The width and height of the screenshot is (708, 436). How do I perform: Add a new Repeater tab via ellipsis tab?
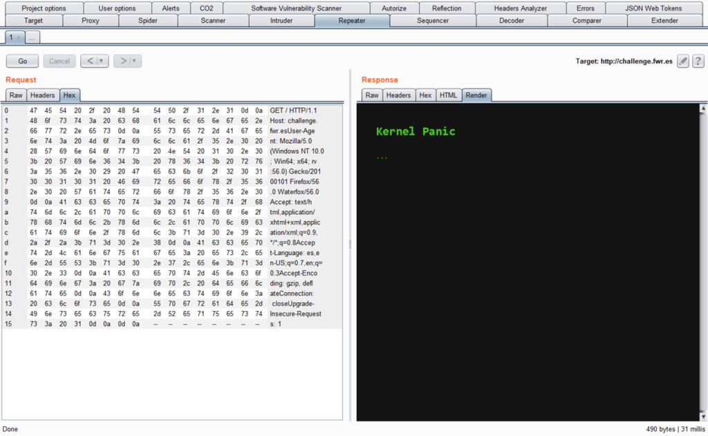click(x=32, y=37)
